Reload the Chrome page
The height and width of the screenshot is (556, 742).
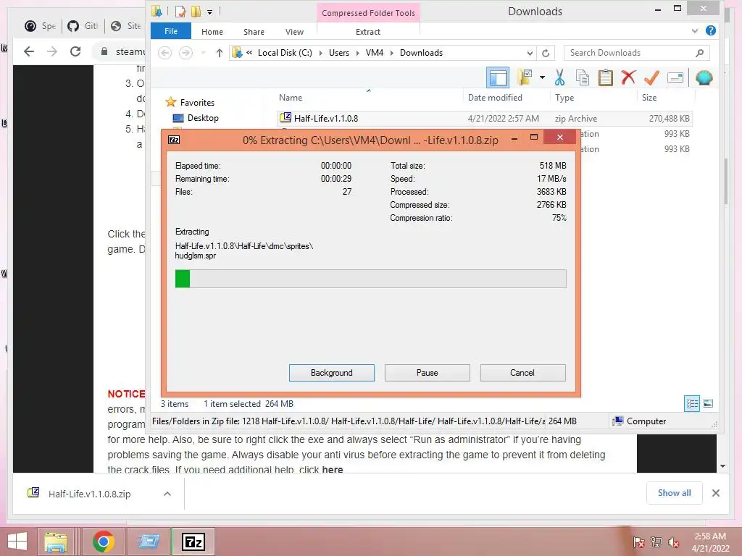[x=75, y=51]
